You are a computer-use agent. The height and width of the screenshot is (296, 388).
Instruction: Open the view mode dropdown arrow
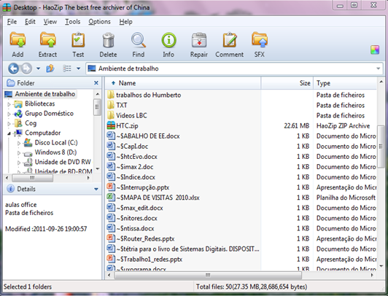coord(78,69)
